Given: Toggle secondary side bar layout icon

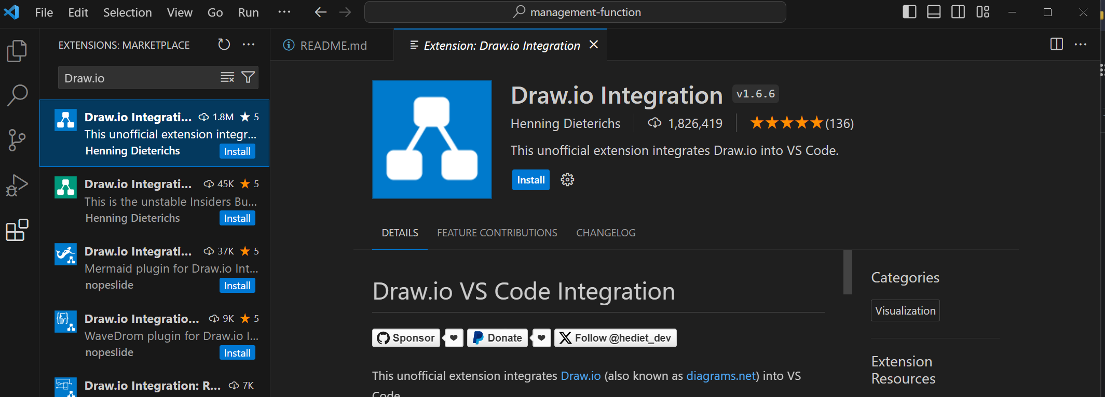Looking at the screenshot, I should pyautogui.click(x=958, y=12).
